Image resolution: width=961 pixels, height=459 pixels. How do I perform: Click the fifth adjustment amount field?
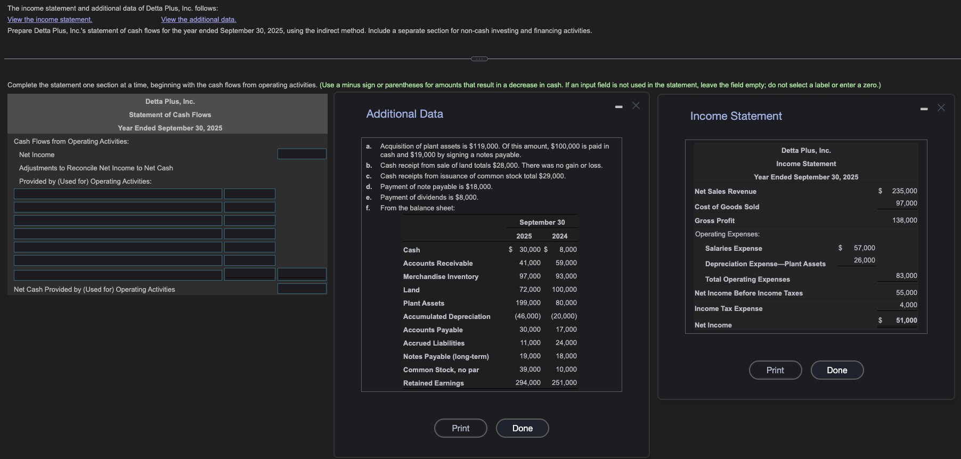(x=250, y=247)
